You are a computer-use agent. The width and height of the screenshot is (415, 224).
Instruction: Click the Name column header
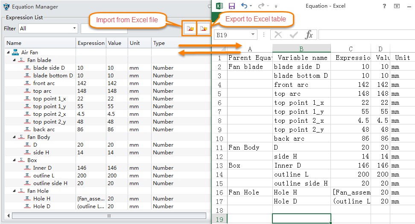(40, 43)
